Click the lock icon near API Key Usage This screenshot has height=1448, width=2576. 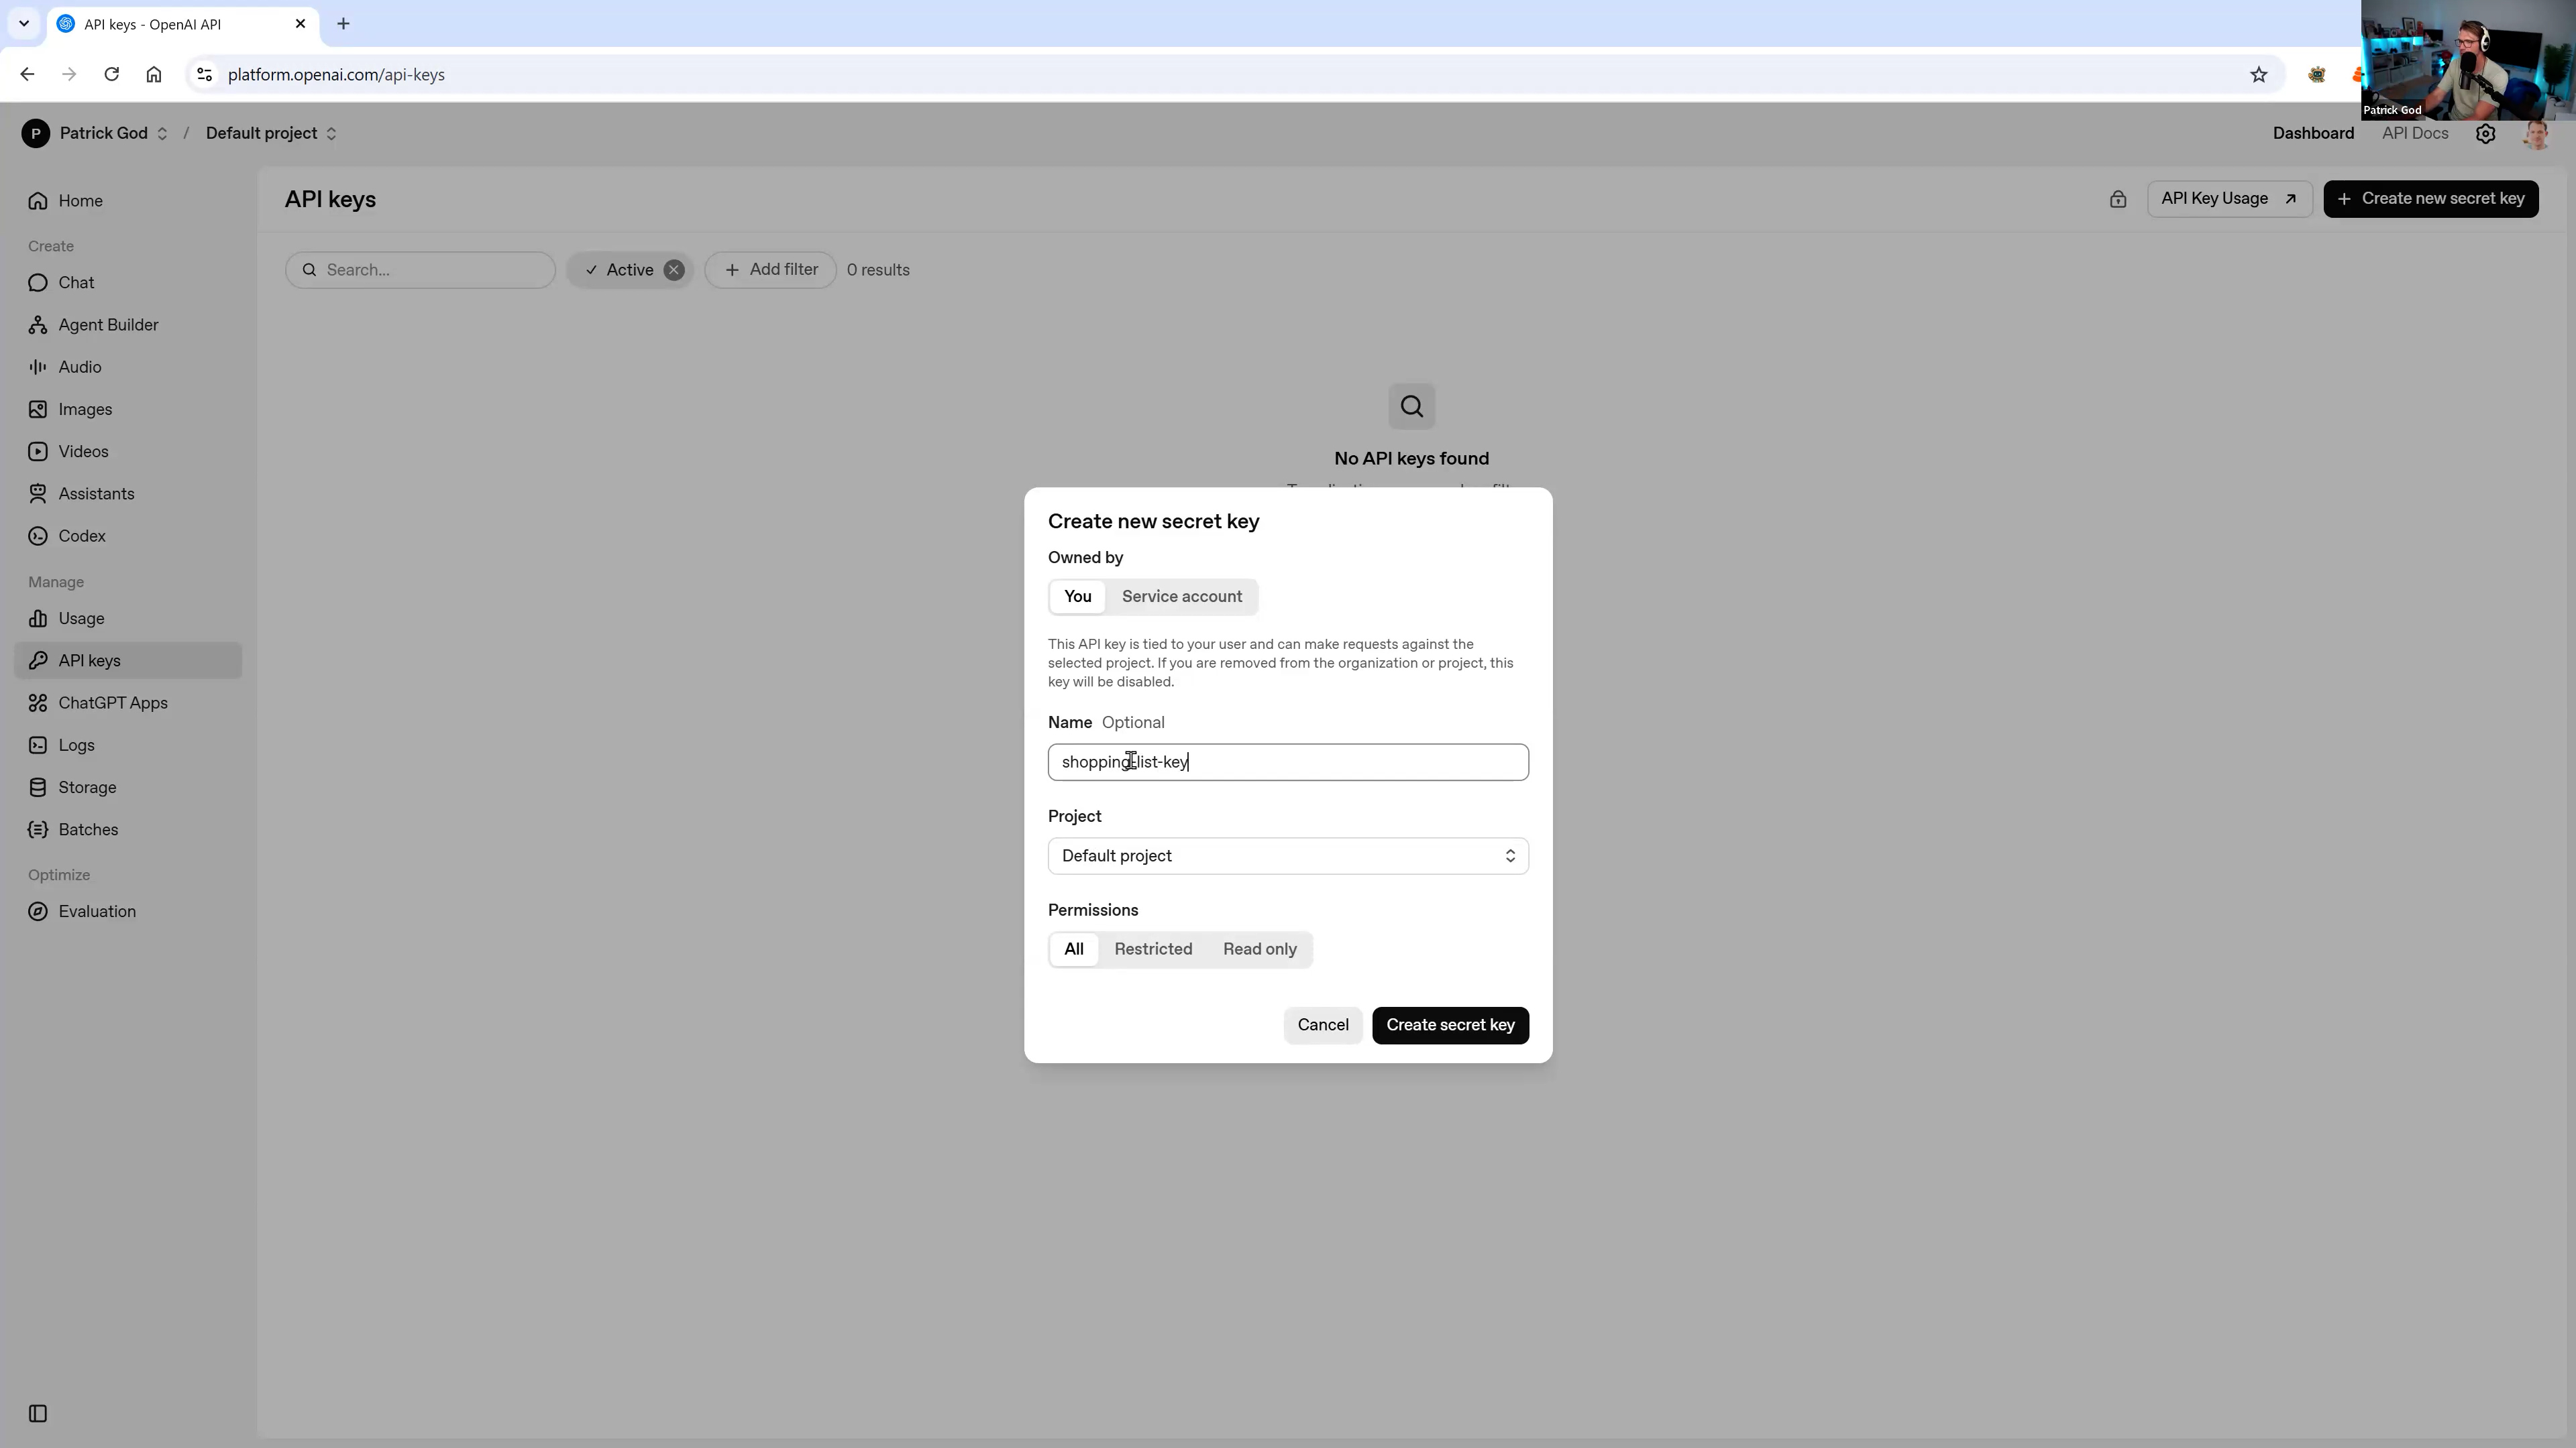pyautogui.click(x=2118, y=199)
